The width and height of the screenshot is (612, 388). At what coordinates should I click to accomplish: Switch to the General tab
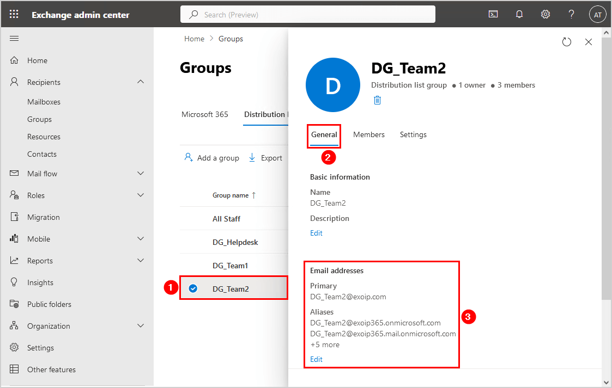point(324,135)
